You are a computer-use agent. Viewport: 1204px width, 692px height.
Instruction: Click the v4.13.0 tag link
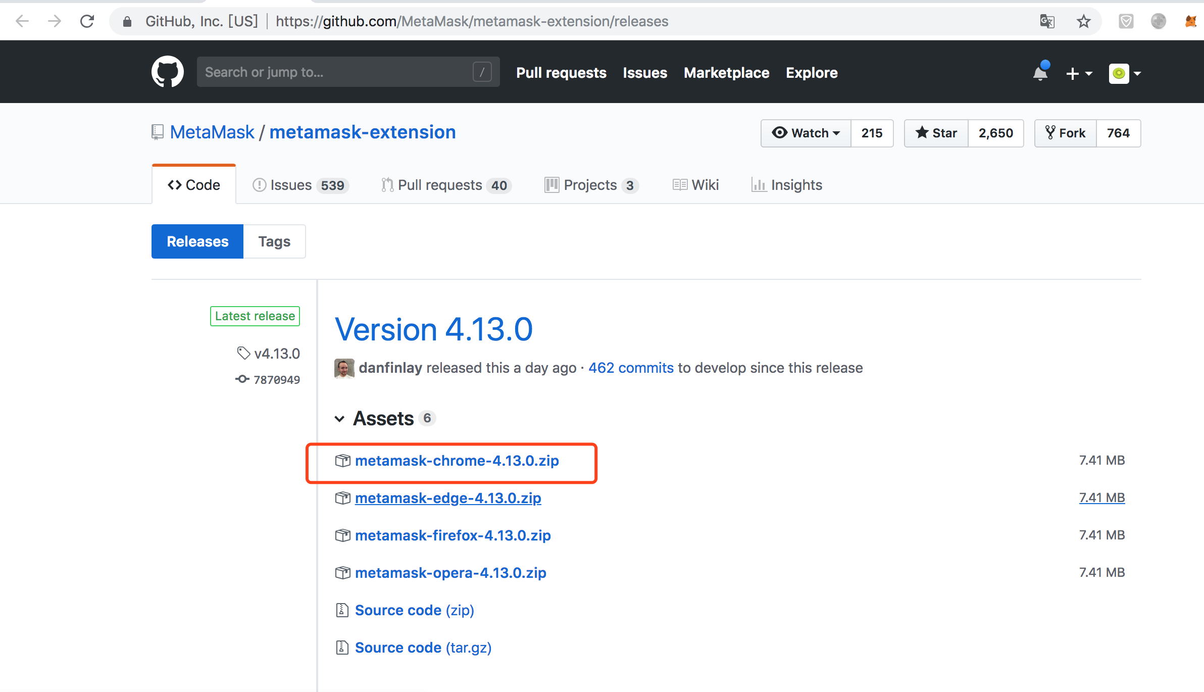click(x=277, y=354)
